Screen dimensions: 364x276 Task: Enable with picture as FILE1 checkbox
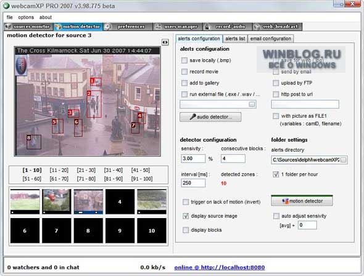click(276, 116)
